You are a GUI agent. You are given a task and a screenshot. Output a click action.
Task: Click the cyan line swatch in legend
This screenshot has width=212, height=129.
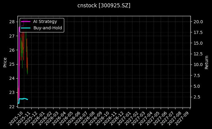26,28
